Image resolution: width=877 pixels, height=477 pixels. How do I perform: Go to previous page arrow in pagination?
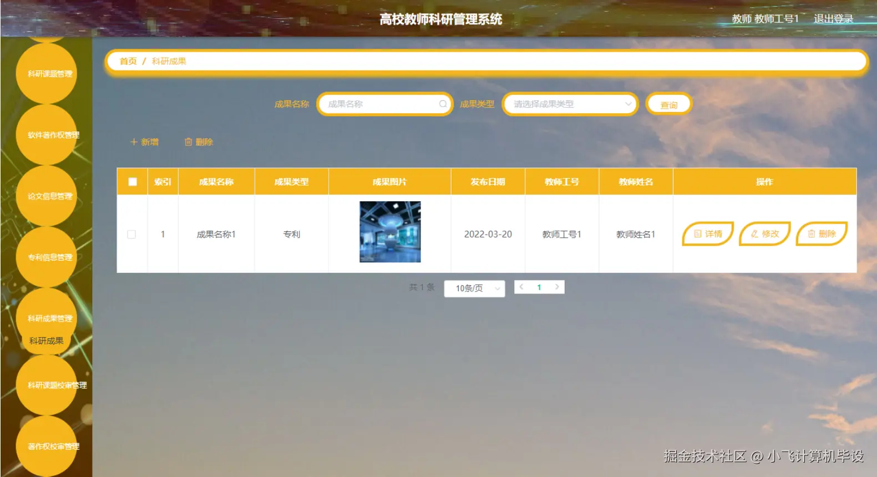coord(521,287)
